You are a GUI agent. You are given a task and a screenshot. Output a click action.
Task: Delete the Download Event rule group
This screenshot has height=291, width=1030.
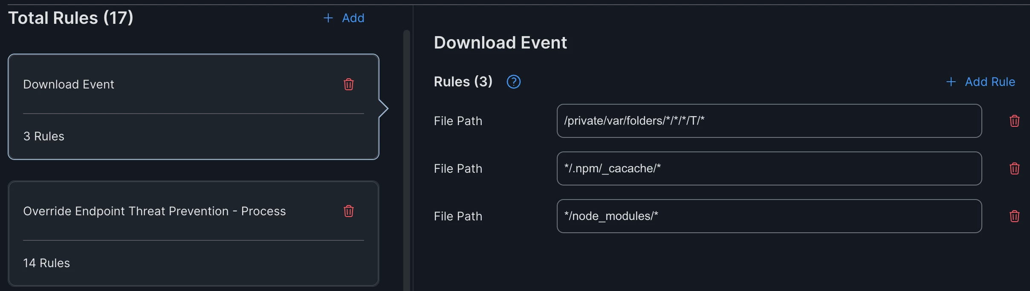(x=349, y=84)
